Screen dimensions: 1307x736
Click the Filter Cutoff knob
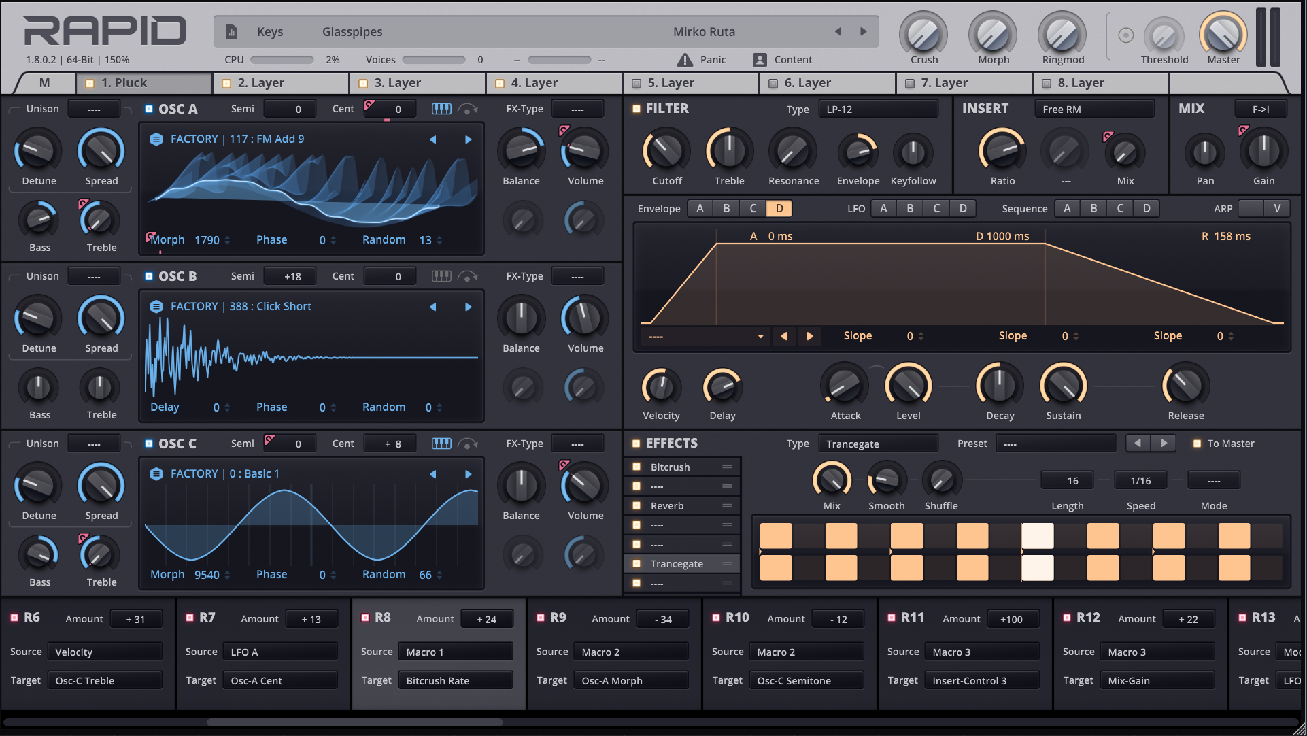point(666,151)
